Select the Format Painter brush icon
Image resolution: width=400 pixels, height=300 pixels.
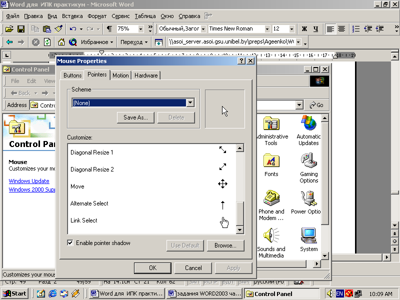click(x=58, y=29)
